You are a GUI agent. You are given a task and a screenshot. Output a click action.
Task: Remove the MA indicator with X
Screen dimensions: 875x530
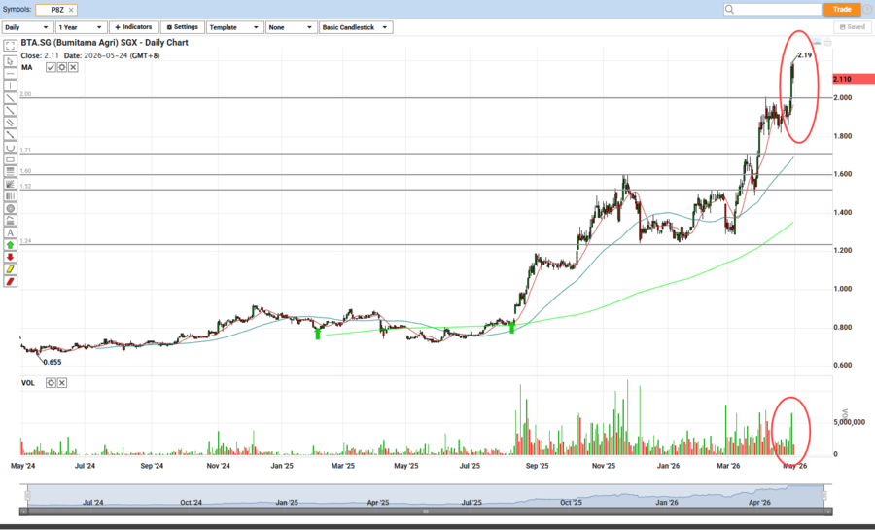pos(73,67)
